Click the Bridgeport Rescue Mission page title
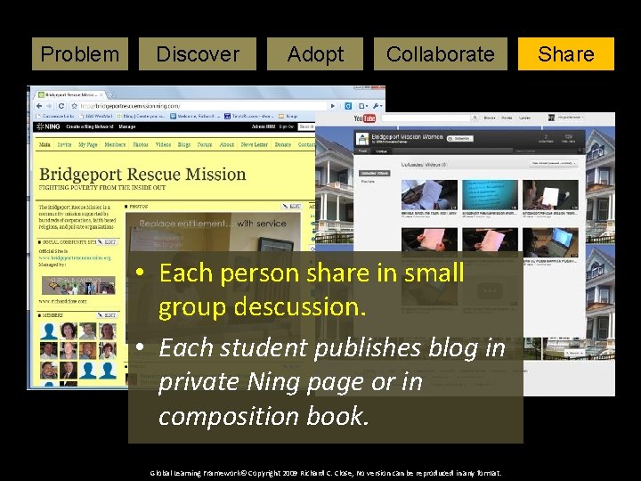 tap(142, 175)
